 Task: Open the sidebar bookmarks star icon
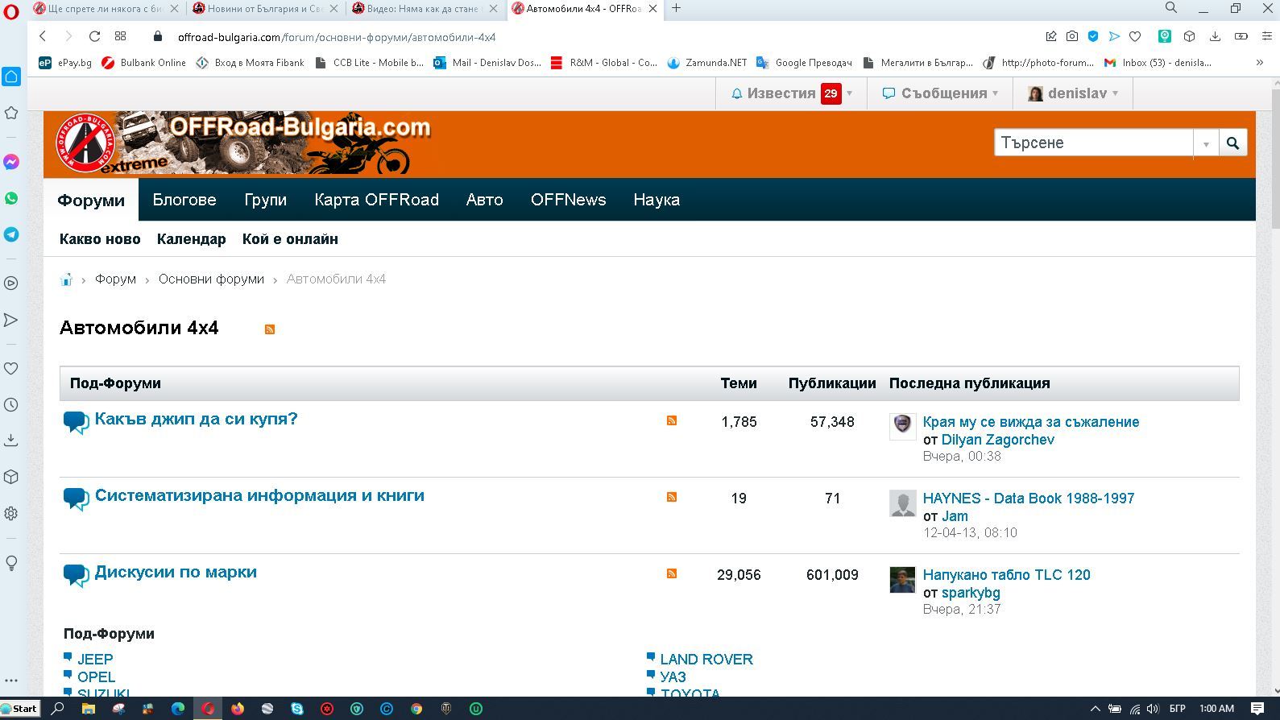(11, 113)
